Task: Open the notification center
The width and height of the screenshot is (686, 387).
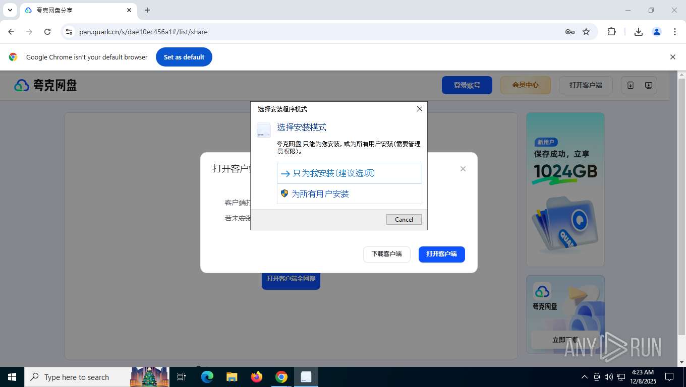Action: (x=669, y=377)
